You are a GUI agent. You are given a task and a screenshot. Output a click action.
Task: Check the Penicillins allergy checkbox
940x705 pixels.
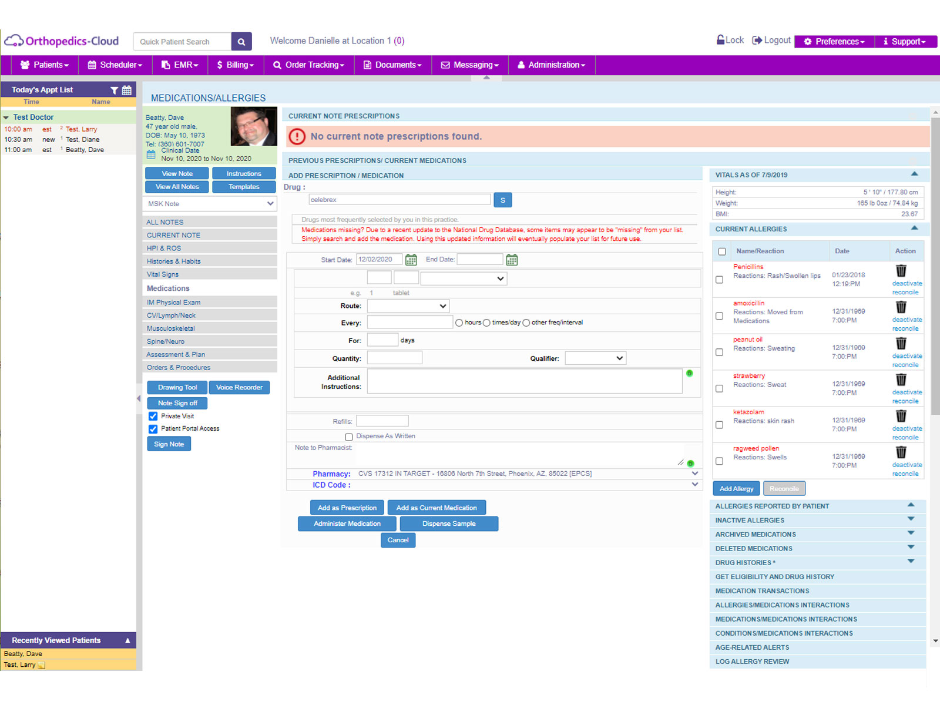tap(719, 280)
